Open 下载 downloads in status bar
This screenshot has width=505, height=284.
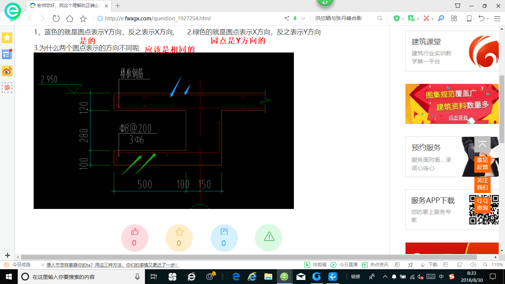tap(429, 265)
